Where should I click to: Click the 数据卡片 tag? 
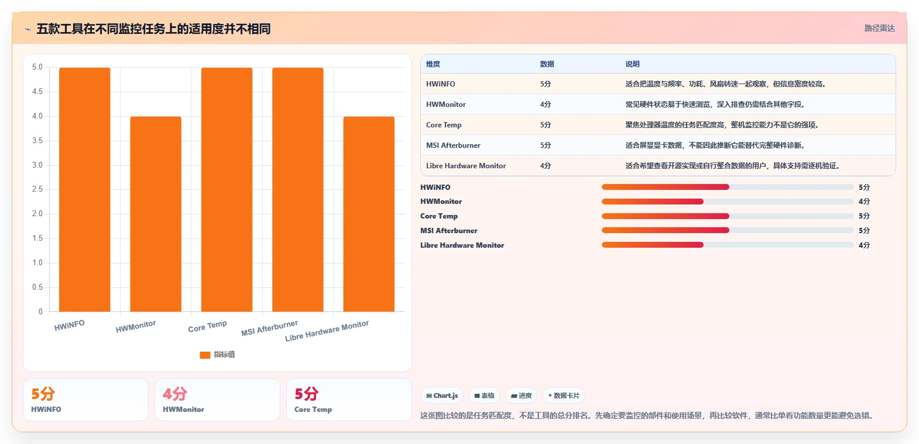tap(564, 396)
